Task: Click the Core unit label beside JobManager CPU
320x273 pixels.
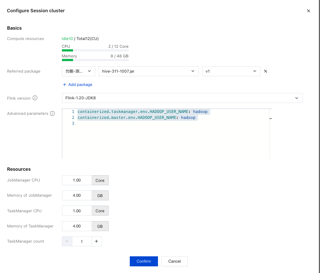Action: [x=100, y=180]
